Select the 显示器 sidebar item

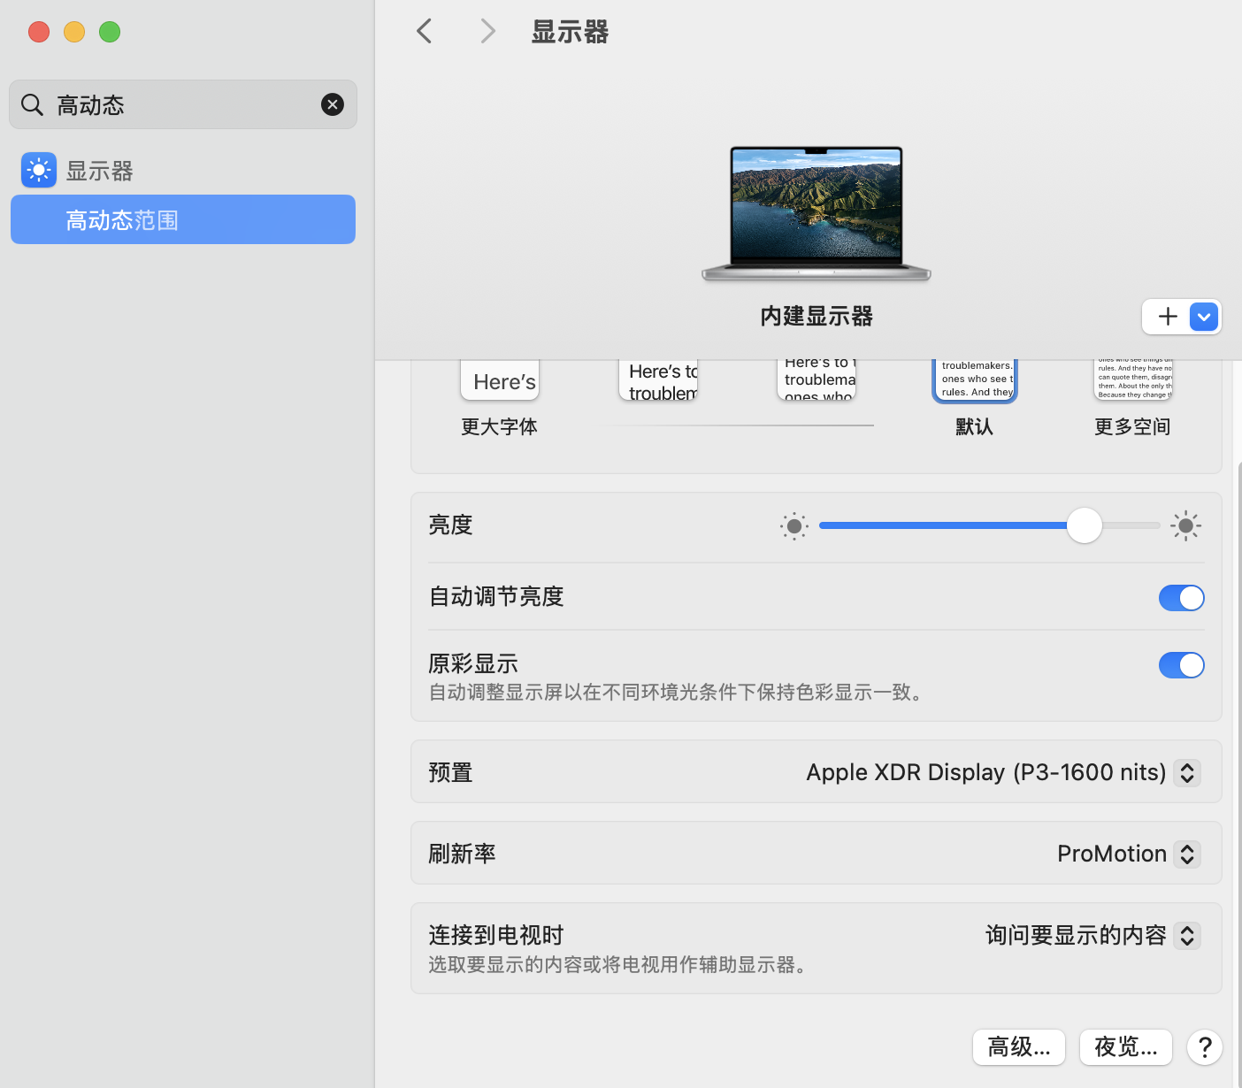pos(99,171)
